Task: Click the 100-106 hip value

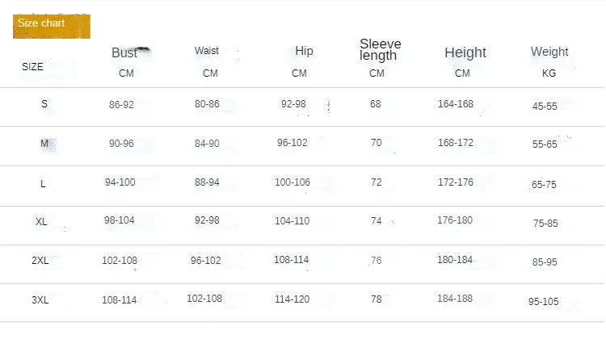Action: click(x=292, y=182)
